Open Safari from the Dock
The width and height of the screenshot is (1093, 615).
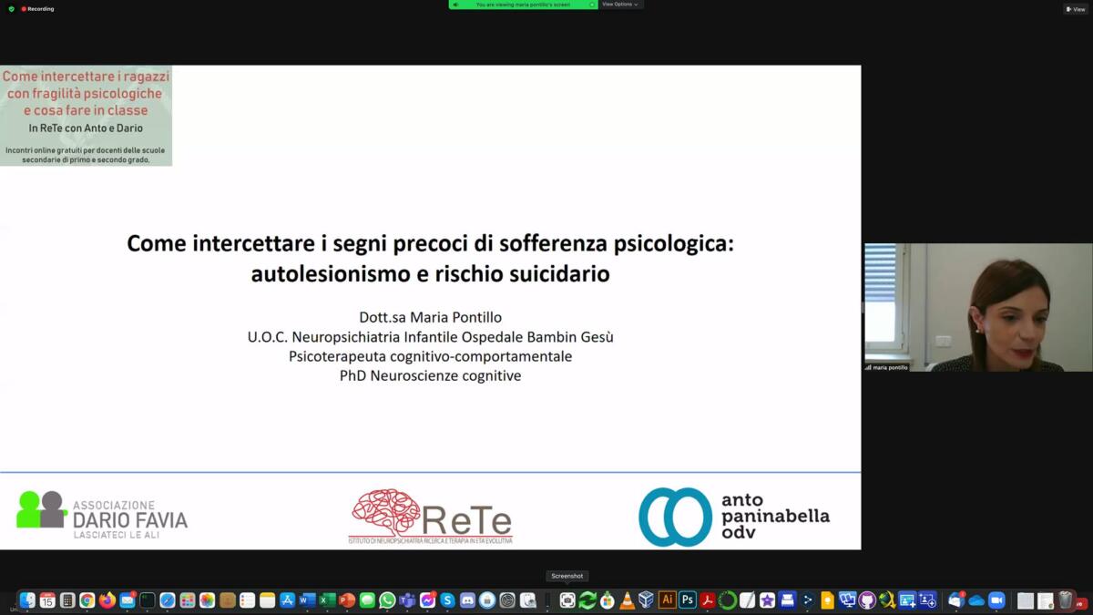tap(168, 600)
